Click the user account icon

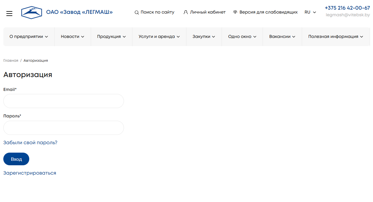coord(186,12)
